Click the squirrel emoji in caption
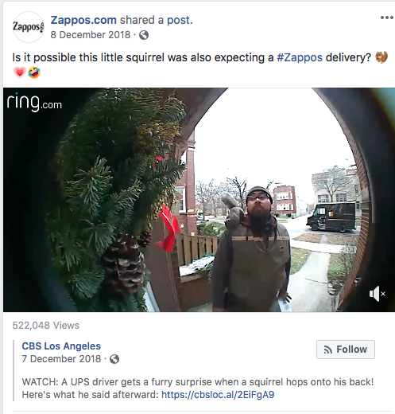This screenshot has width=395, height=414. [x=381, y=57]
